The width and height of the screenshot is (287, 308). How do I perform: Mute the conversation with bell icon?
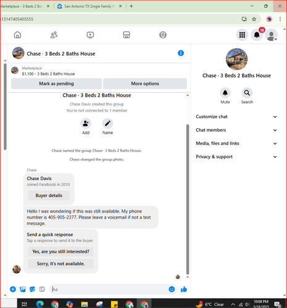[225, 93]
